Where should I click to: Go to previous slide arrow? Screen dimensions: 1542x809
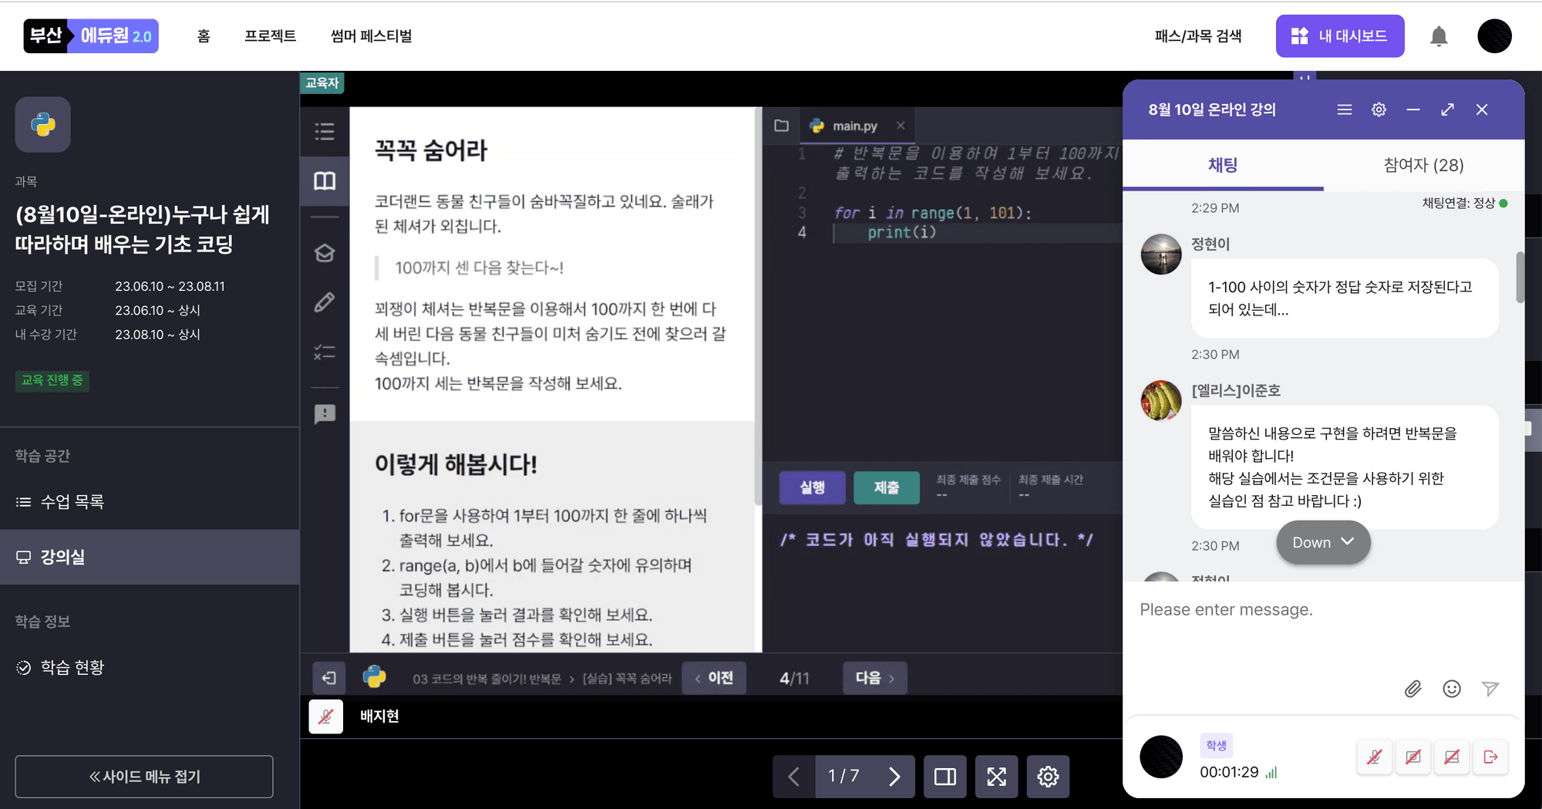click(x=794, y=777)
